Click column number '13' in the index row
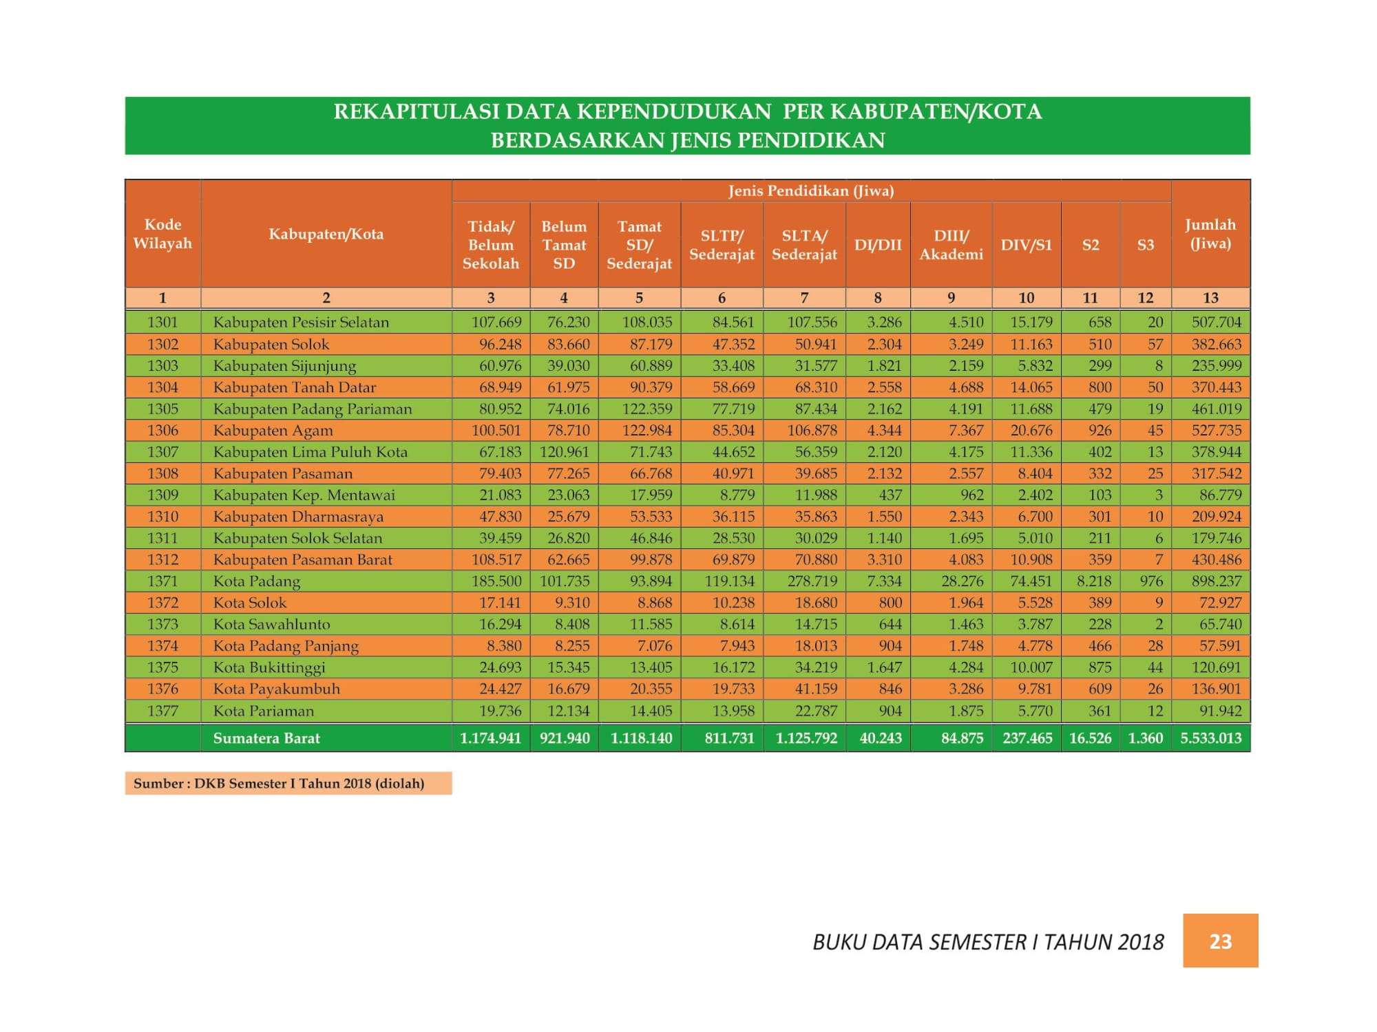 (1210, 298)
